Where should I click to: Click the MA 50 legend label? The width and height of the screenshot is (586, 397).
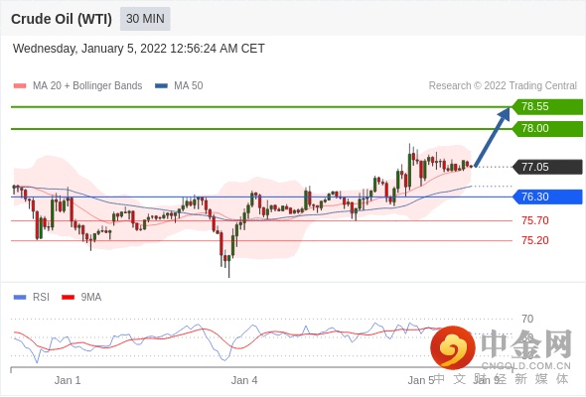pyautogui.click(x=189, y=86)
